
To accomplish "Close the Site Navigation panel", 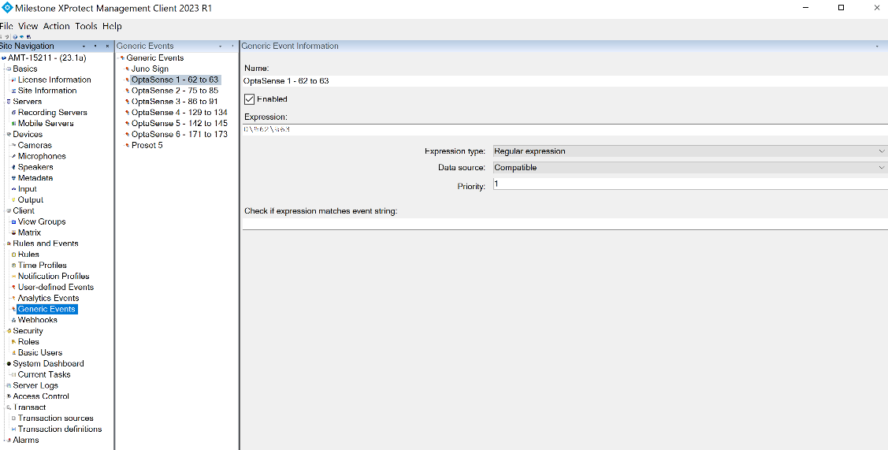I will pos(107,46).
